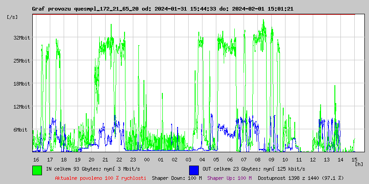Select the 6Mbit y-axis label
Image resolution: width=369 pixels, height=184 pixels.
[x=21, y=130]
